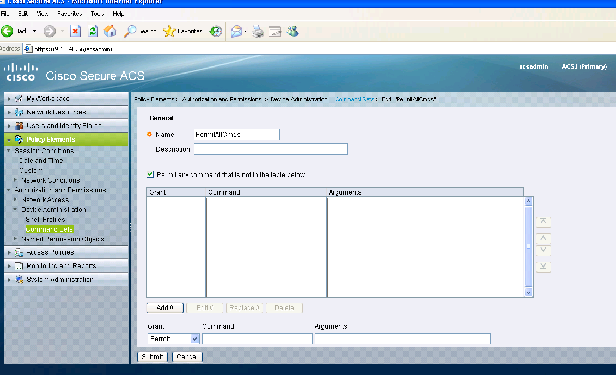Submit the PermitAllCmds command set
This screenshot has width=616, height=375.
(x=152, y=356)
